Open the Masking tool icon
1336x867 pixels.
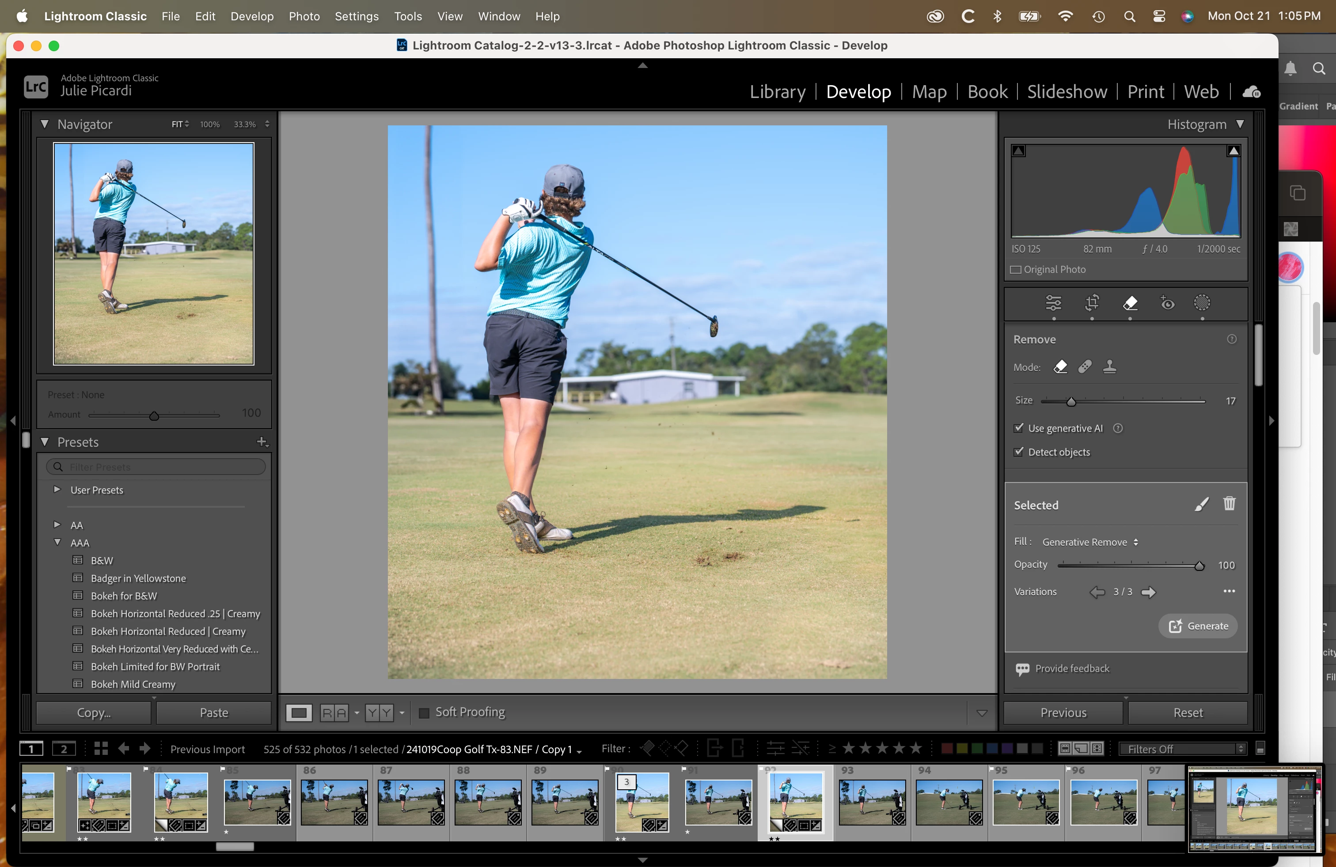(1201, 303)
